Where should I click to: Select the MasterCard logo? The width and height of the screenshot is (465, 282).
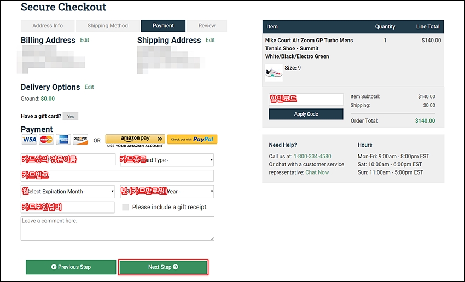coord(47,140)
